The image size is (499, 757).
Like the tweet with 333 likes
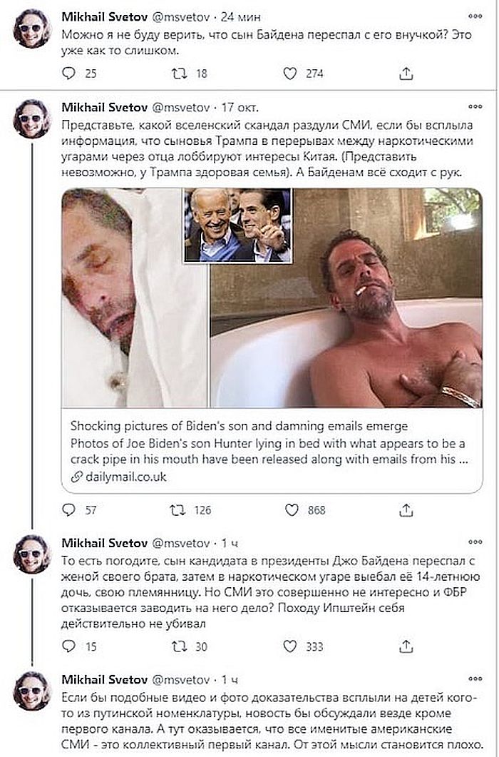pyautogui.click(x=291, y=646)
